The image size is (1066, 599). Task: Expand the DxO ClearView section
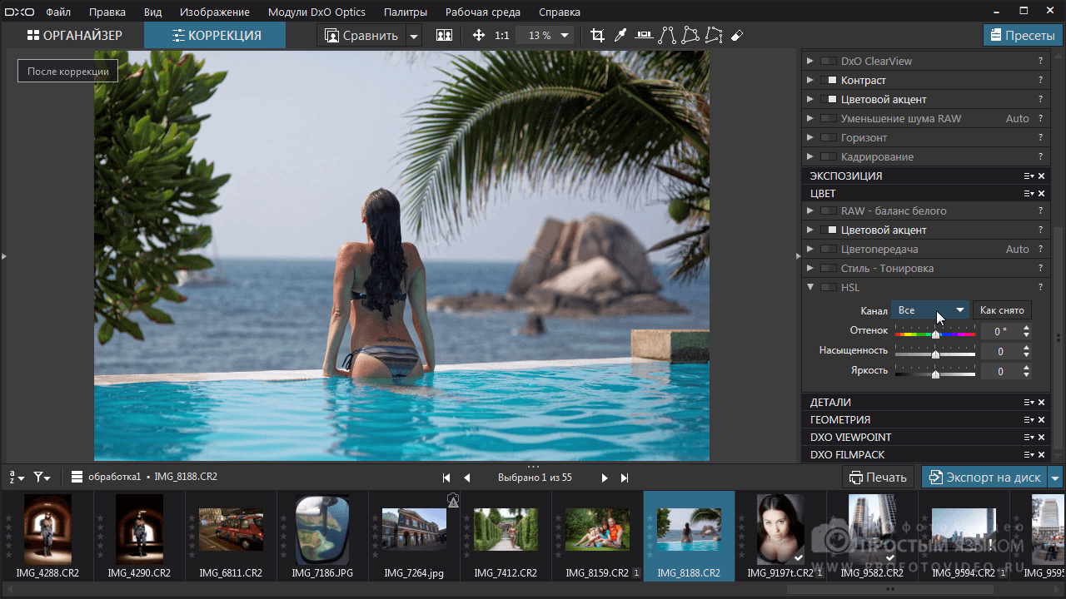809,61
